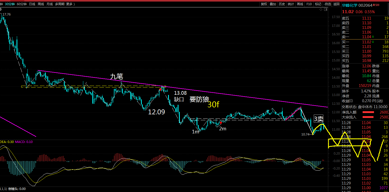Remove stock via -自选 button

click(327, 4)
